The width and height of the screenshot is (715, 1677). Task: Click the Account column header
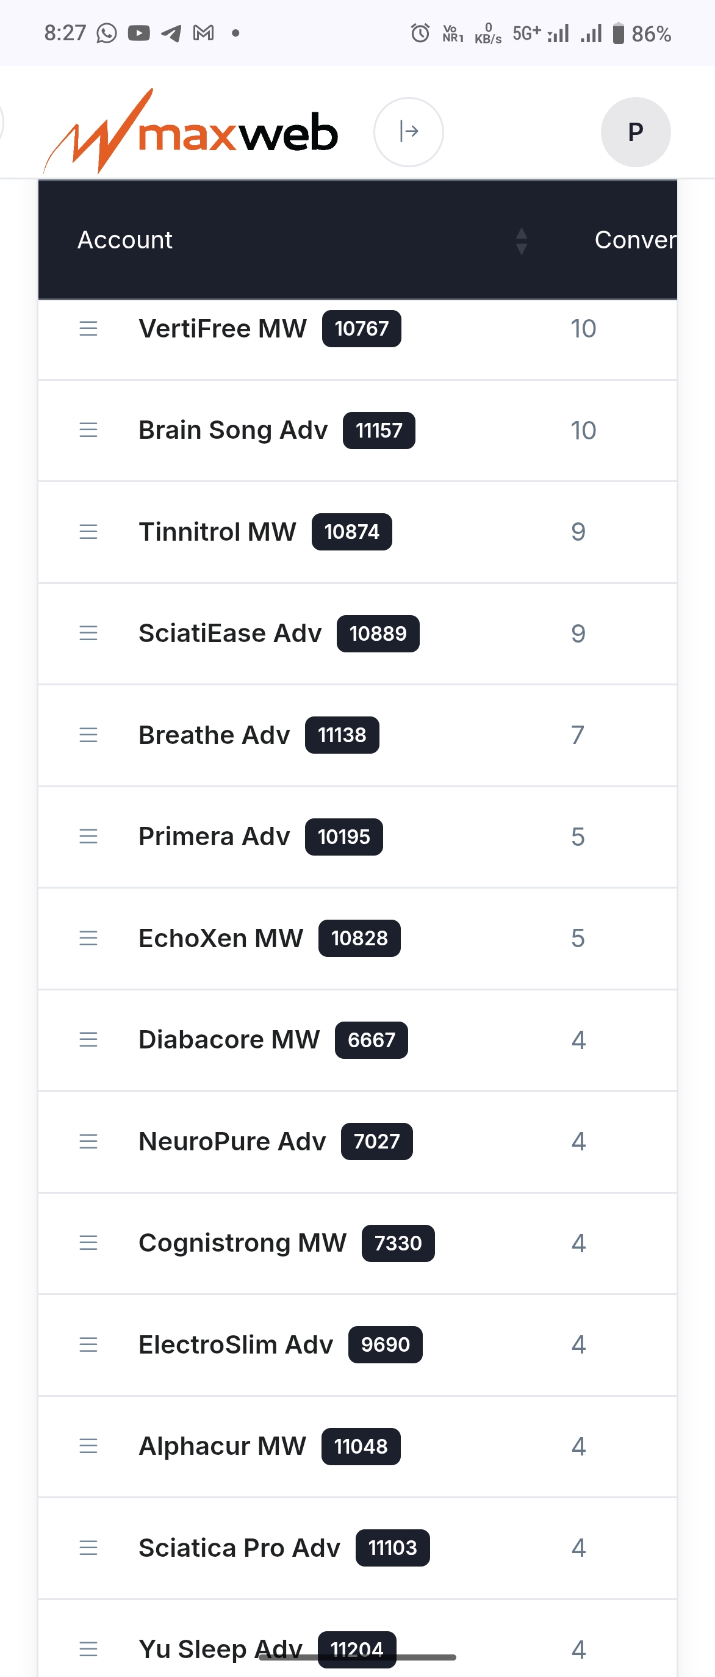click(125, 240)
